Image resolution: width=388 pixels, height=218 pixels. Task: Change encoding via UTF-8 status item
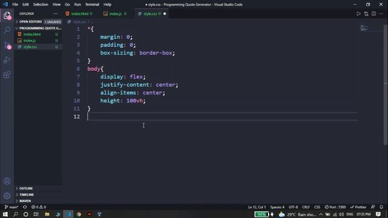(x=293, y=207)
